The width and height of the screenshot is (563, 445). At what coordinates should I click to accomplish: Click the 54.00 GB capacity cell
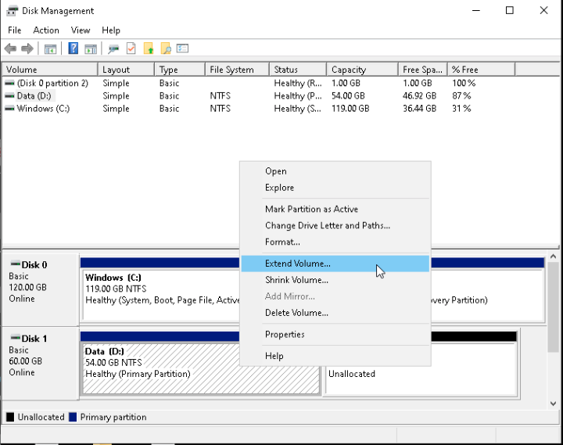coord(348,96)
